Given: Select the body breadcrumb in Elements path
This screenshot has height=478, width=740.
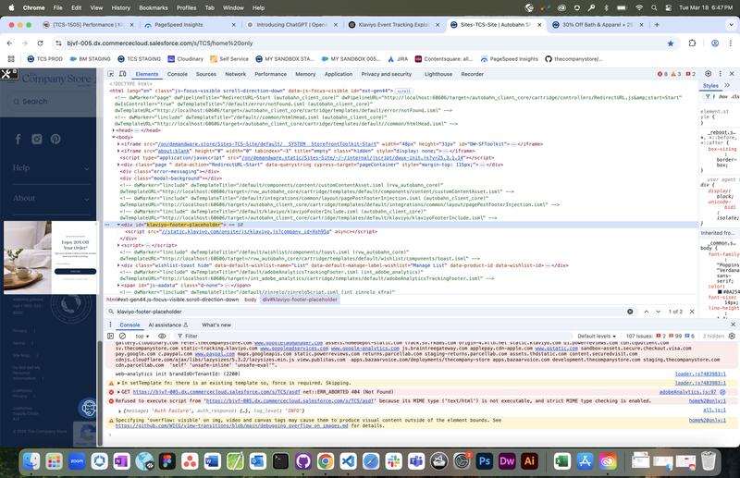Looking at the screenshot, I should point(250,300).
